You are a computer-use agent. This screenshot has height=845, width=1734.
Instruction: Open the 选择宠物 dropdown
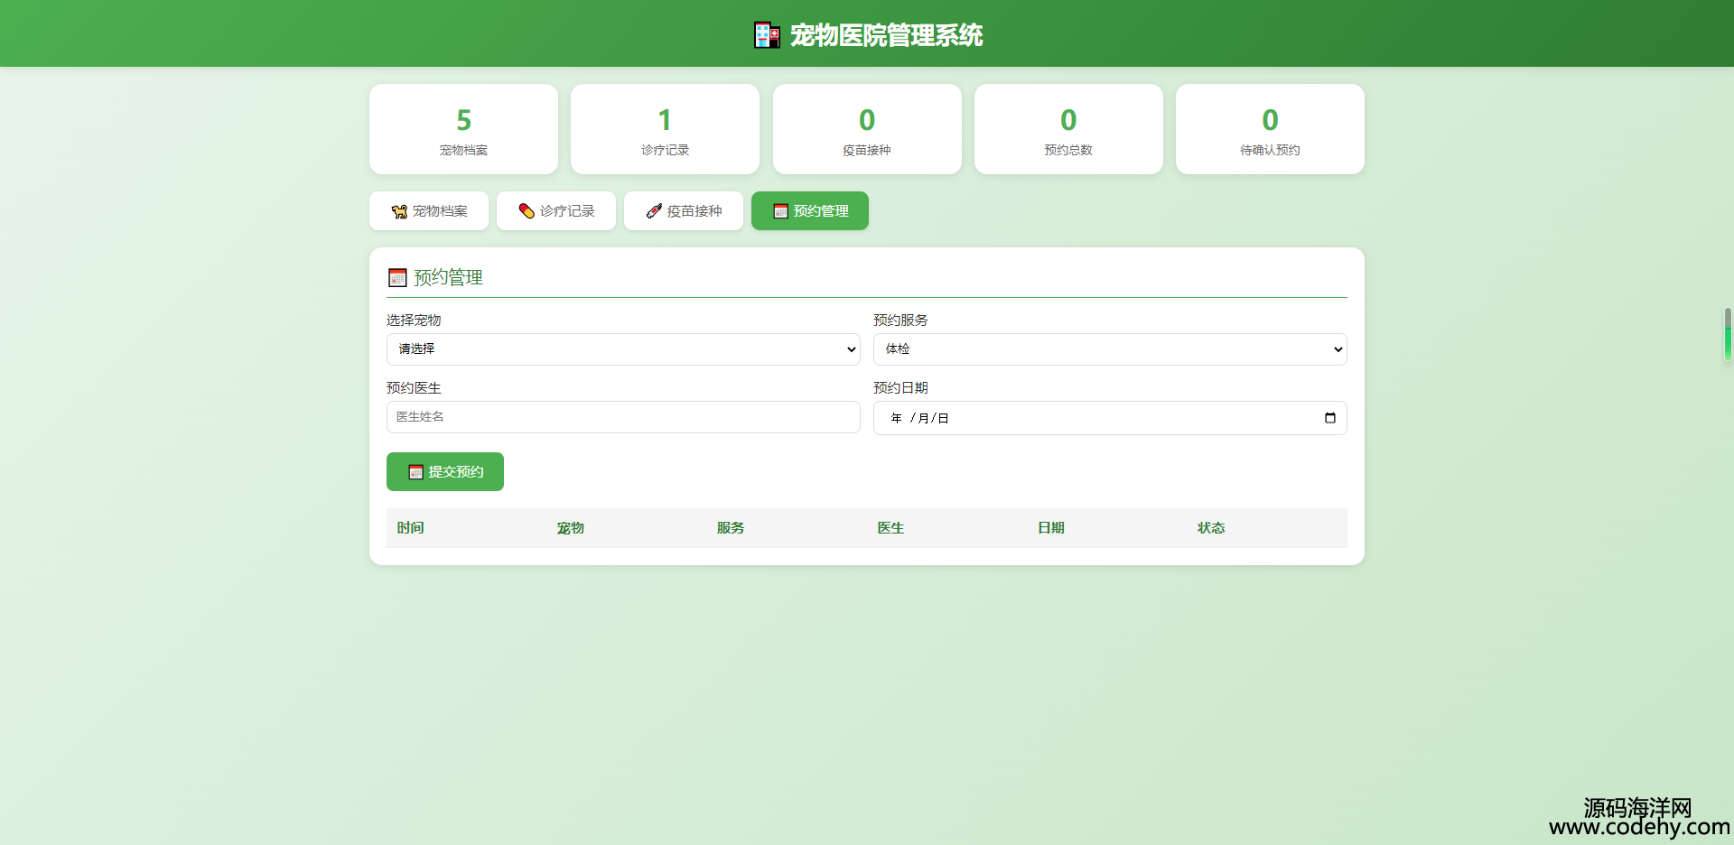click(623, 349)
